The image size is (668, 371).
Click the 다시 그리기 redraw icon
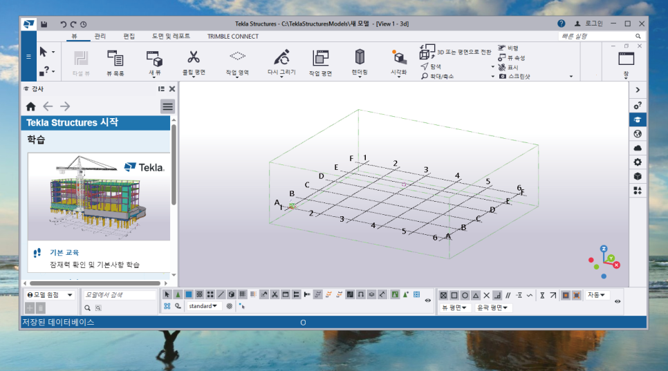(x=281, y=57)
